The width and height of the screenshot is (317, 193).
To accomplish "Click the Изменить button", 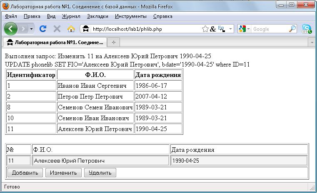I will [63, 173].
